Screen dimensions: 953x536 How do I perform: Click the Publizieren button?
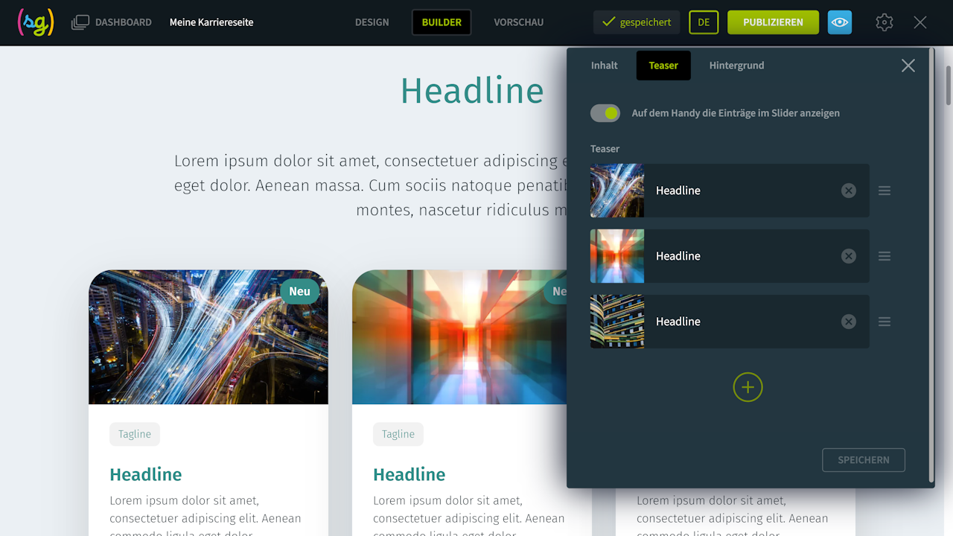pyautogui.click(x=773, y=22)
